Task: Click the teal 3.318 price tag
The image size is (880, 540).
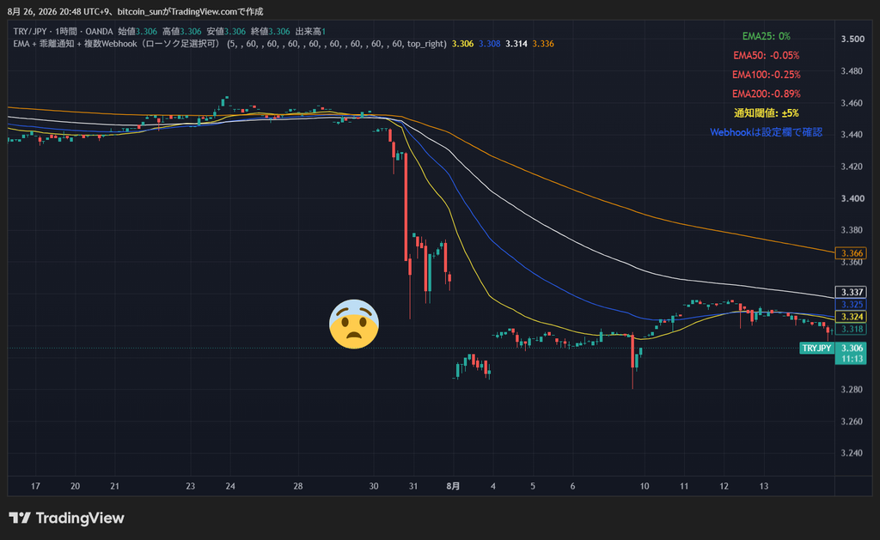Action: pyautogui.click(x=852, y=329)
